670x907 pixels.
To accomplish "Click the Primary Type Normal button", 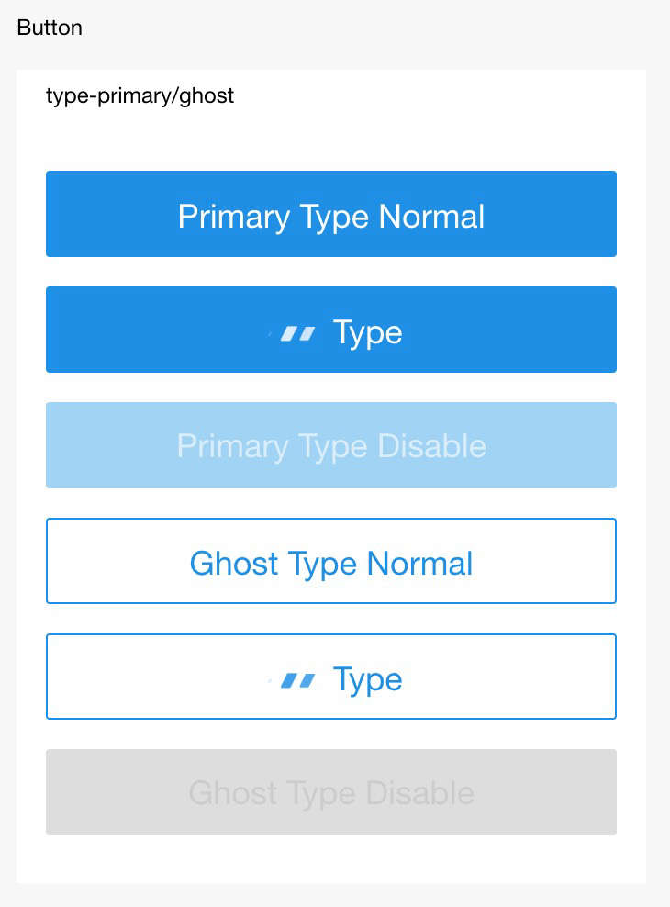I will tap(330, 214).
